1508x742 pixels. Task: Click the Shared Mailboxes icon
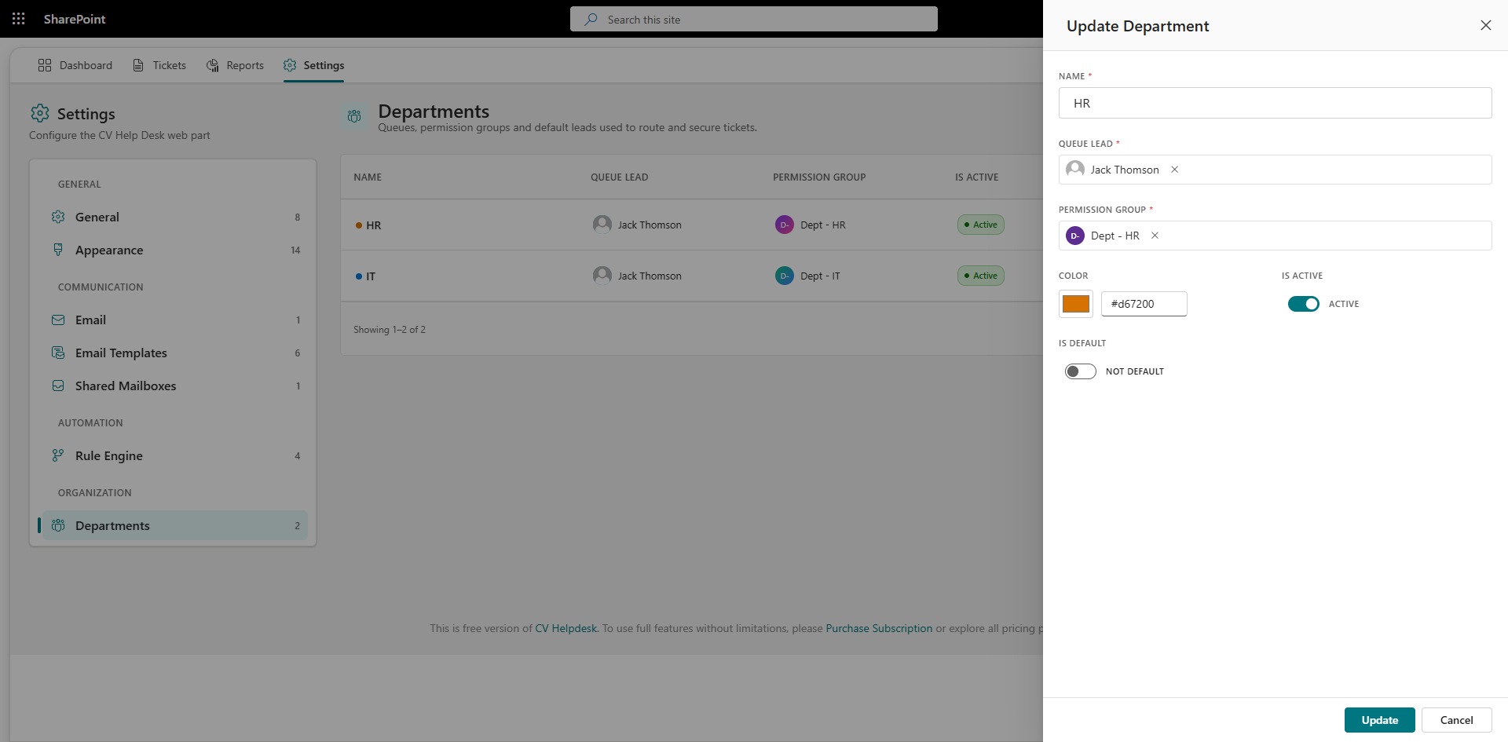point(58,386)
